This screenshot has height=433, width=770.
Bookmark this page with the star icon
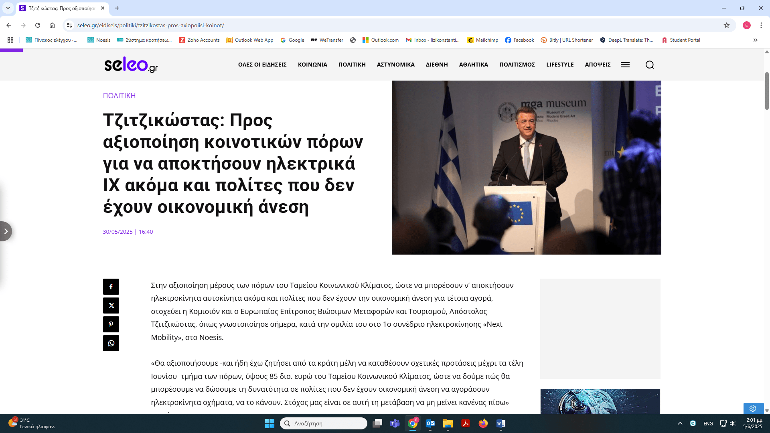pos(727,25)
